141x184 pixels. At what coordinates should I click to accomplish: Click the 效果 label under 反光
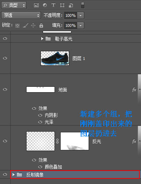tap(43, 160)
